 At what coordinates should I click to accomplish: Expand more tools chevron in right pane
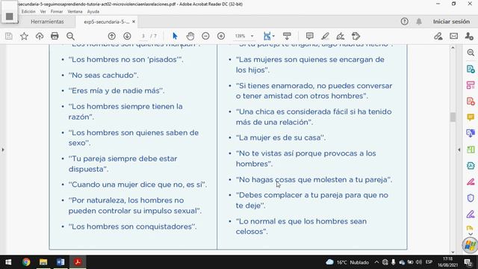click(x=471, y=234)
